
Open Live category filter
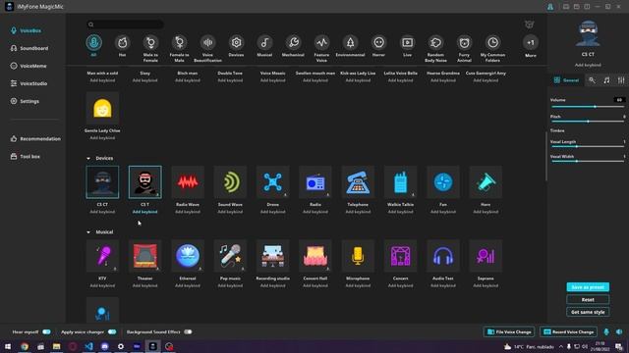point(407,42)
